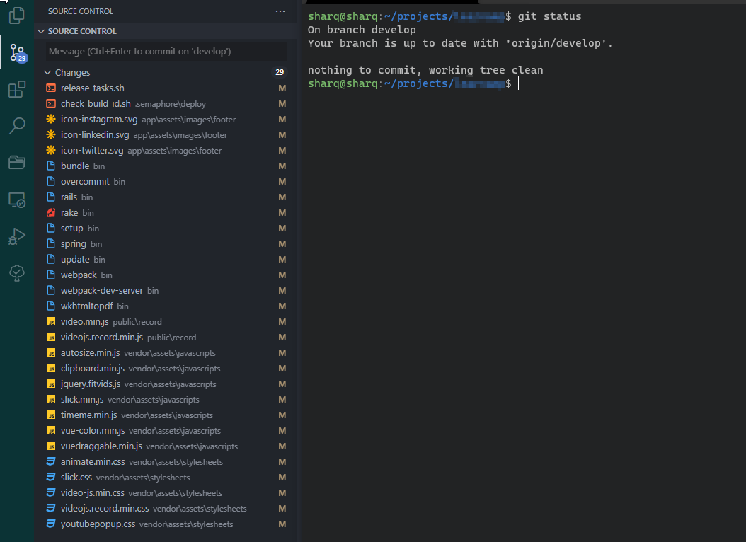Select the Source Control icon with badge 29
Image resolution: width=746 pixels, height=542 pixels.
pos(16,52)
